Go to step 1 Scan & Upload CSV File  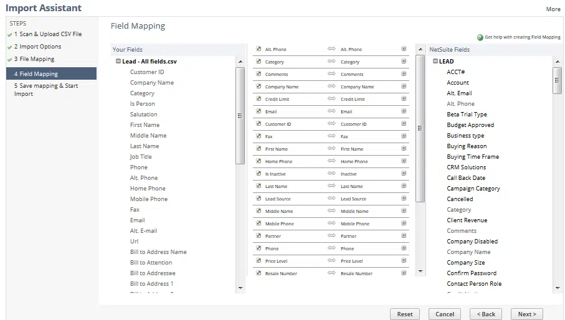48,34
